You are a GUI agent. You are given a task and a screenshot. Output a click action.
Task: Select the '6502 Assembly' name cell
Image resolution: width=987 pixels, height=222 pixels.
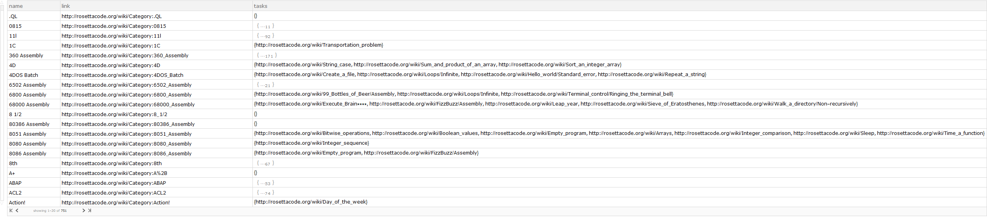pyautogui.click(x=34, y=85)
